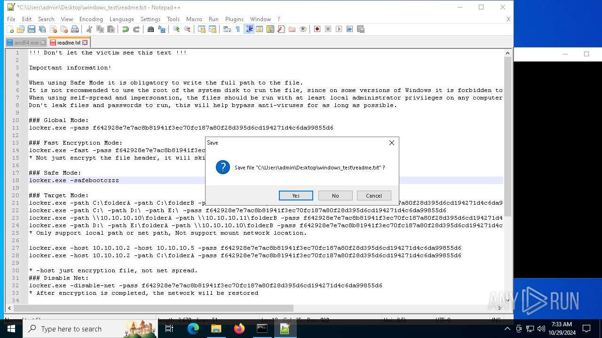Open the Replace toolbar icon
The image size is (602, 338).
click(x=162, y=29)
